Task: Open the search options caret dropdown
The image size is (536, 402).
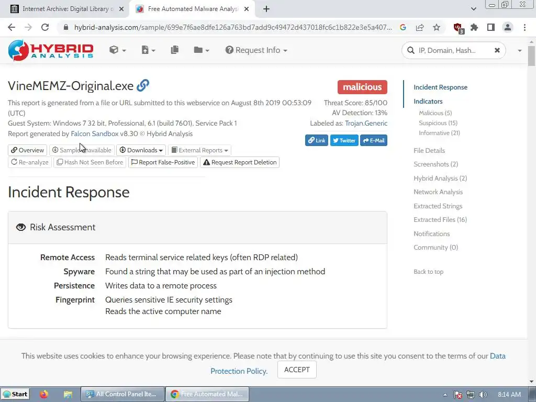Action: pos(520,51)
